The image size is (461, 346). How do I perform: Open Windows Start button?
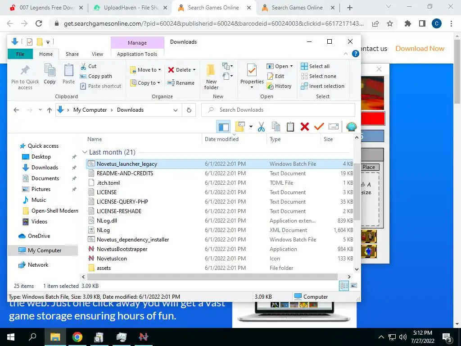[x=11, y=337]
